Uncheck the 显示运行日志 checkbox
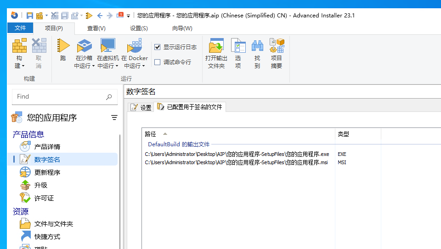The width and height of the screenshot is (441, 249). 158,47
